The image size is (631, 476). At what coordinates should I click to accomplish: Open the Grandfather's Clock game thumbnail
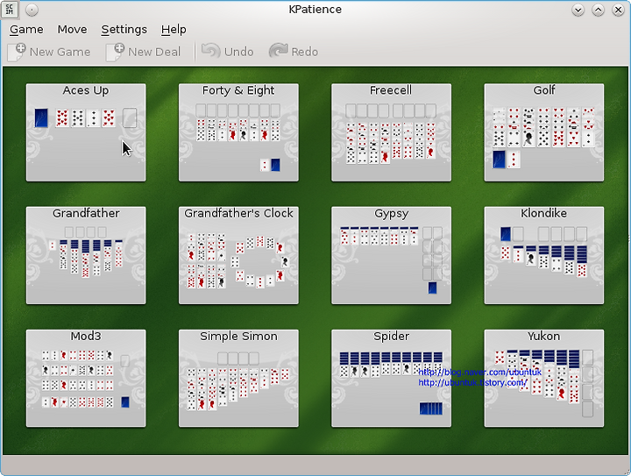[x=238, y=255]
